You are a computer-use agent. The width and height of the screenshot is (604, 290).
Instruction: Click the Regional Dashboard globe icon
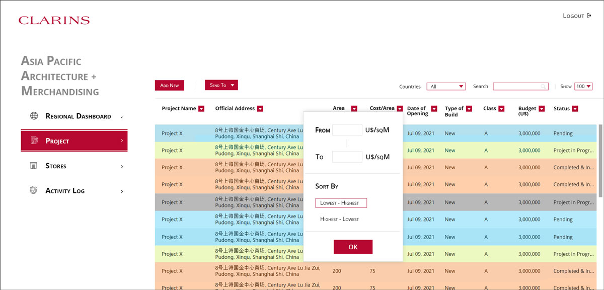tap(34, 116)
